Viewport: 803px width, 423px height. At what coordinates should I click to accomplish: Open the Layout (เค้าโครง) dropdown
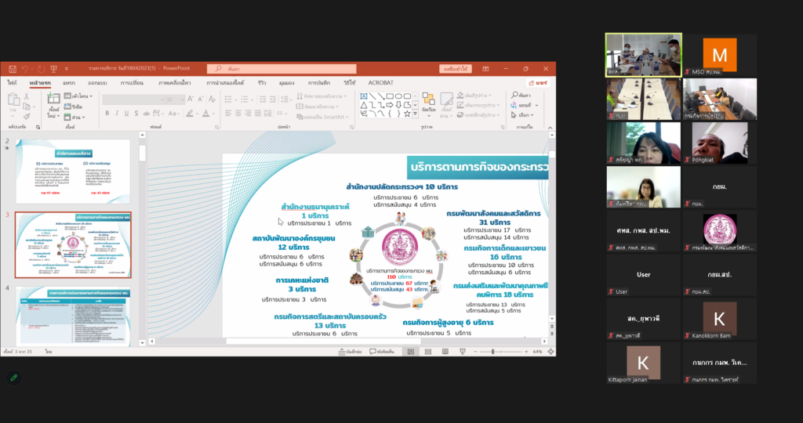pyautogui.click(x=78, y=96)
